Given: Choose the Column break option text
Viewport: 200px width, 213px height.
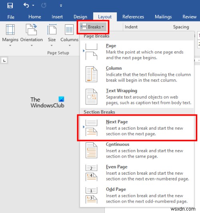Looking at the screenshot, I should point(114,68).
